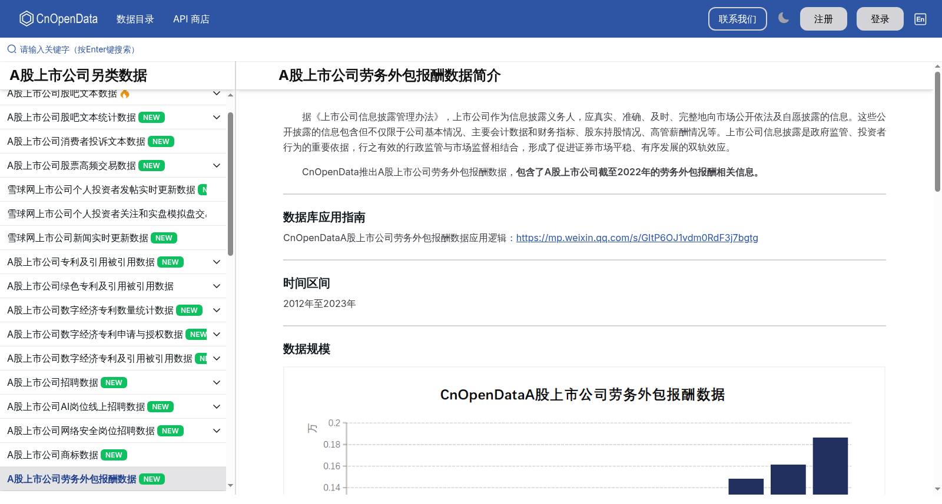Click the sidebar scrollbar thumb
The image size is (942, 504).
pyautogui.click(x=231, y=183)
